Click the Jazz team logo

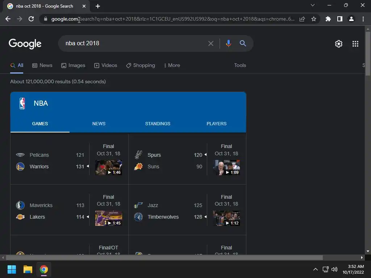coord(138,205)
